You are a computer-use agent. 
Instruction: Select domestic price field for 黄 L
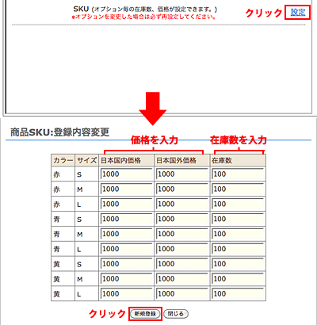(127, 293)
